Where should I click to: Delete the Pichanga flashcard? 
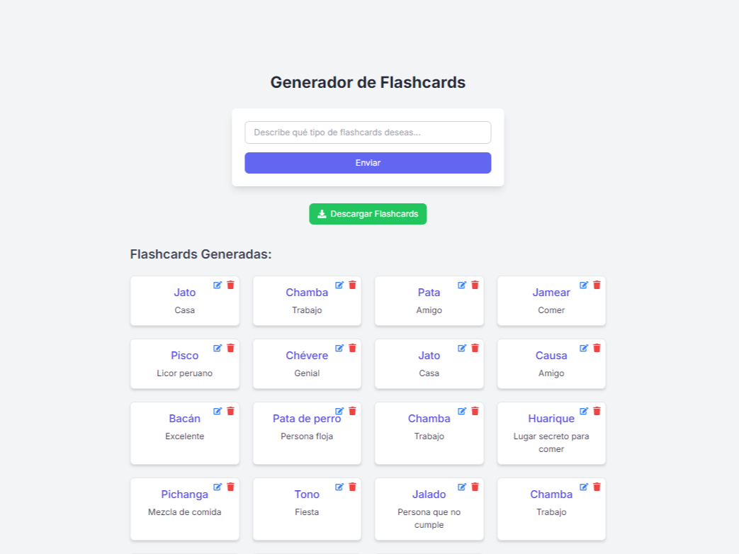click(x=230, y=487)
